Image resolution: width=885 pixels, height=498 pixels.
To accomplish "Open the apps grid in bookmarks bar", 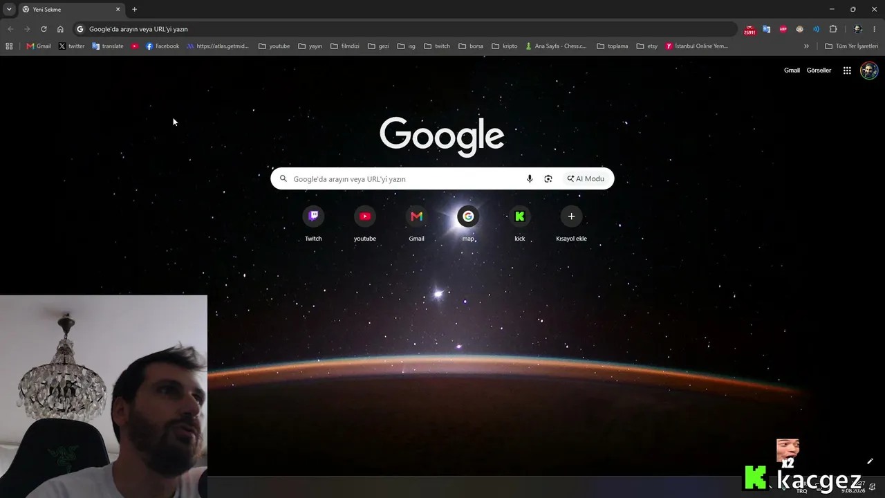I will [x=9, y=46].
